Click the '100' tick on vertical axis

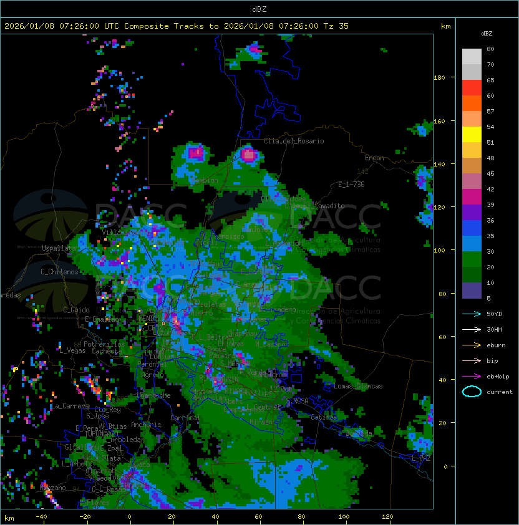(x=439, y=251)
